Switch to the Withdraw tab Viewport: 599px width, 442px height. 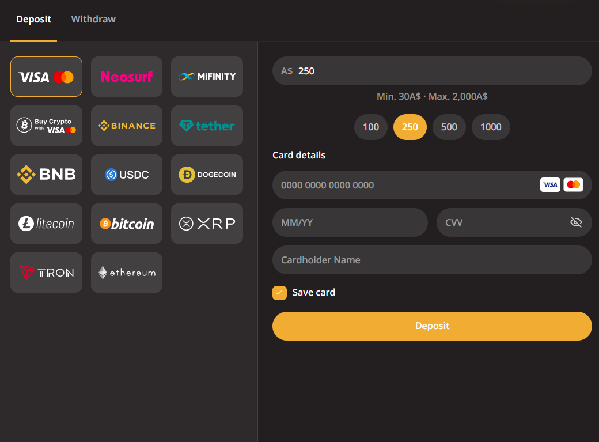tap(93, 19)
